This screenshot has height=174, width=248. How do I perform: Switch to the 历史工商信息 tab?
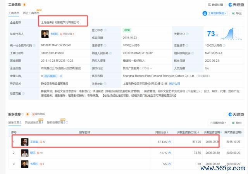click(31, 13)
